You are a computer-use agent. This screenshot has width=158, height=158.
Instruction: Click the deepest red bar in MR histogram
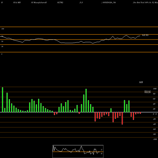(122, 118)
